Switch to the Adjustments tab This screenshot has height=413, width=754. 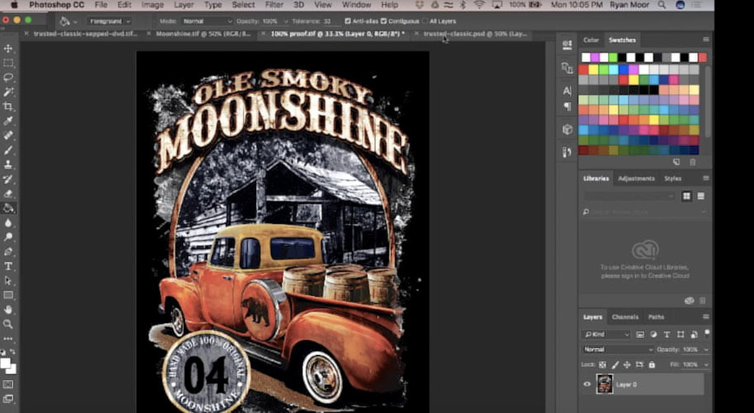[636, 179]
